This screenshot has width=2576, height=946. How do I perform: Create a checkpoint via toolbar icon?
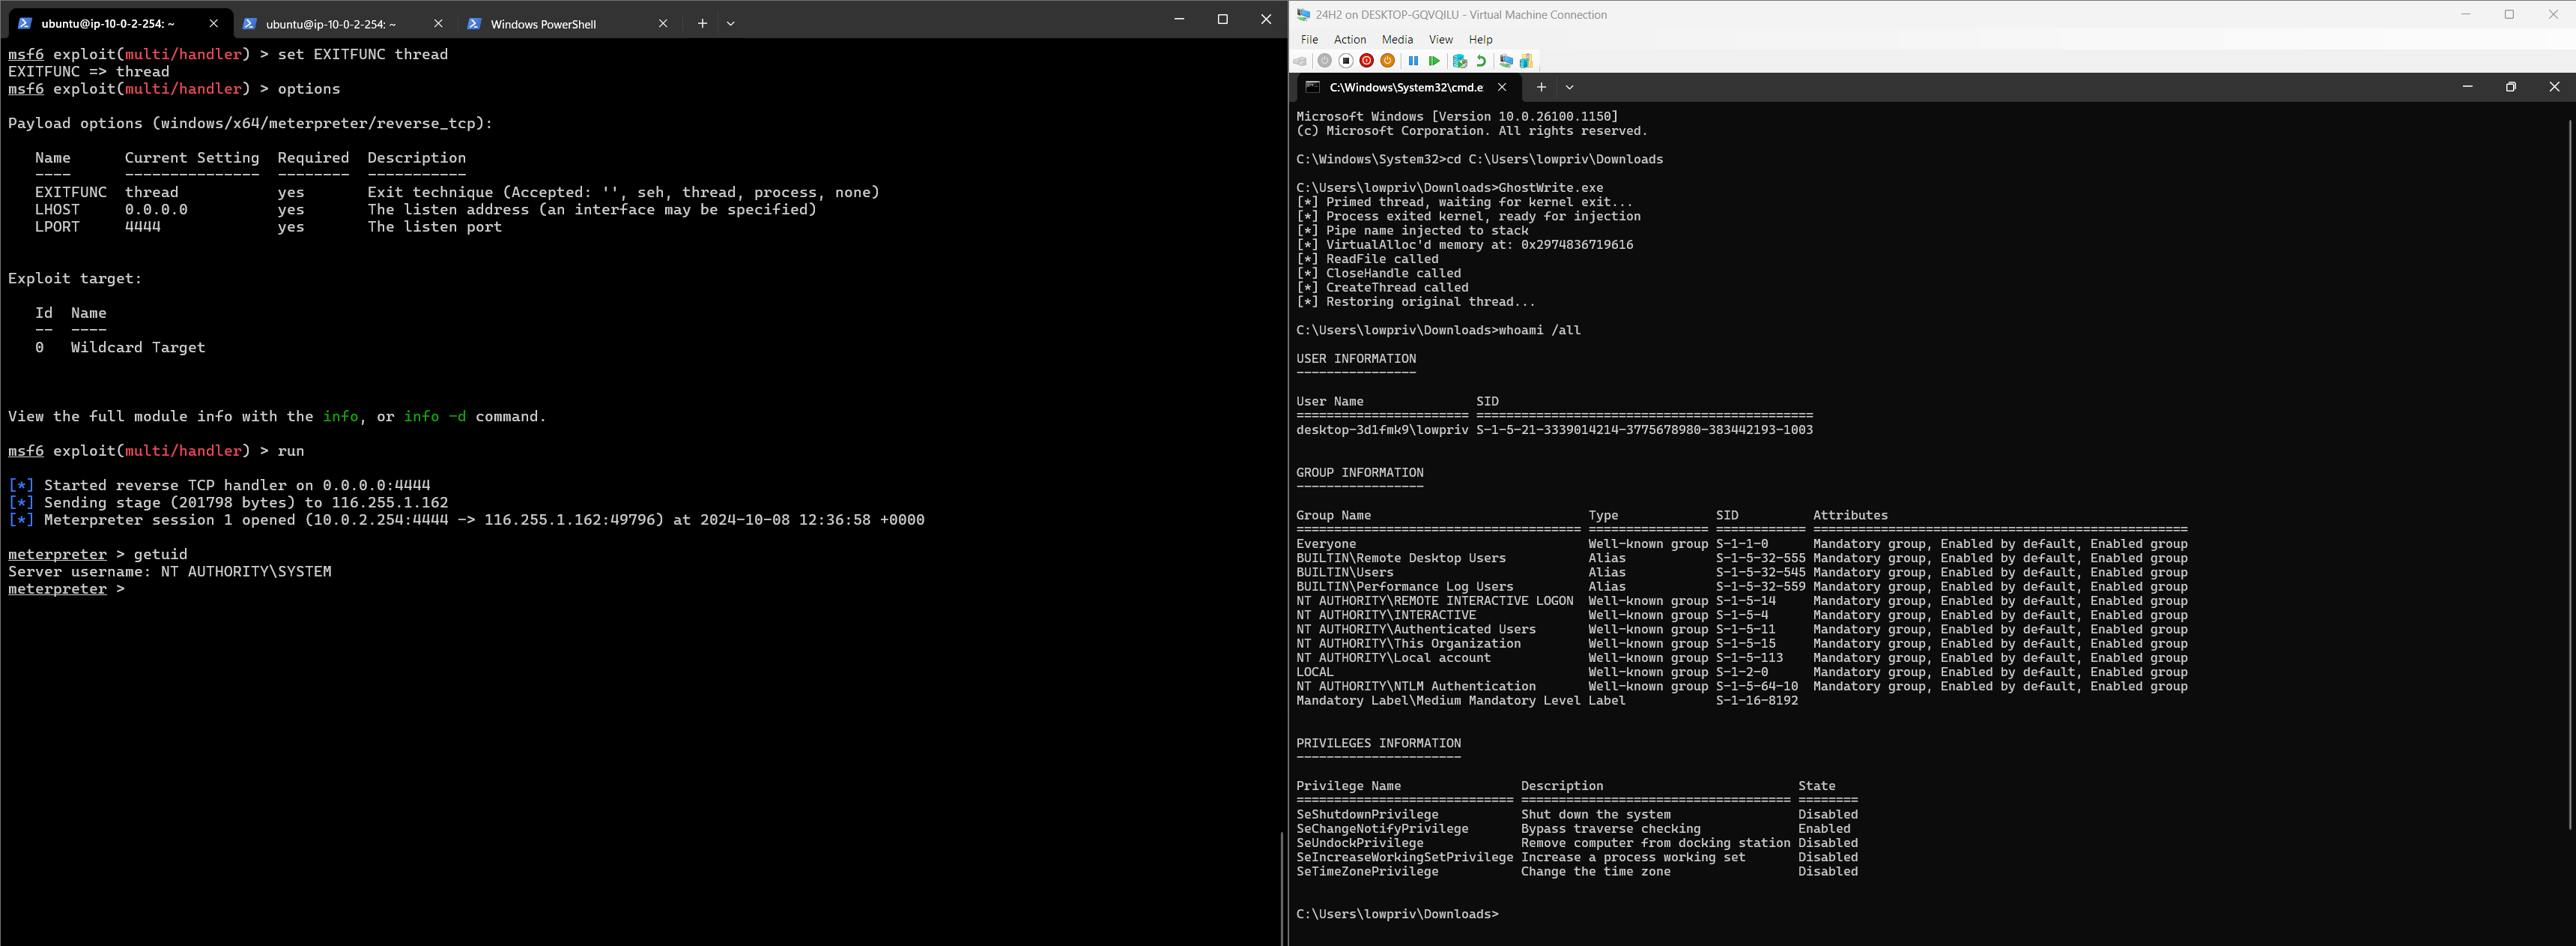pos(1460,61)
